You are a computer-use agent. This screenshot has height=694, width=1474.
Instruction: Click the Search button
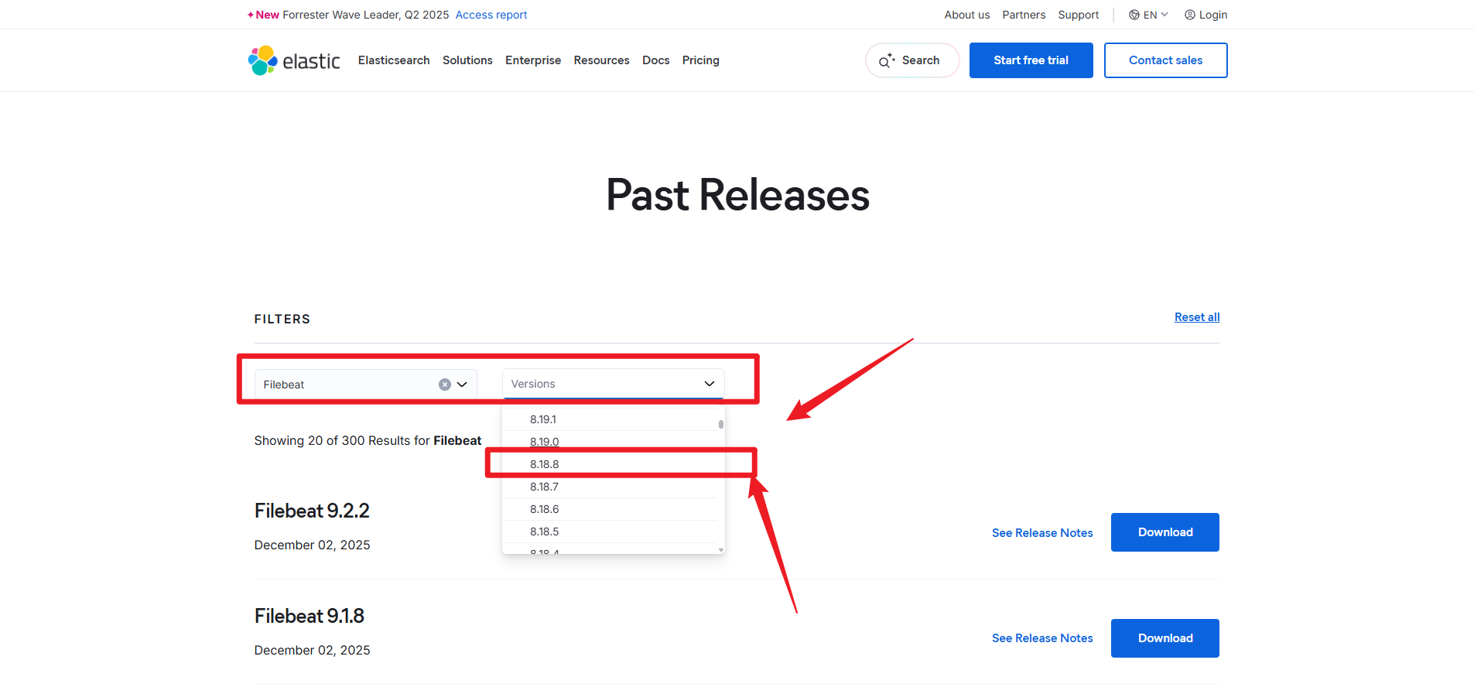point(912,60)
